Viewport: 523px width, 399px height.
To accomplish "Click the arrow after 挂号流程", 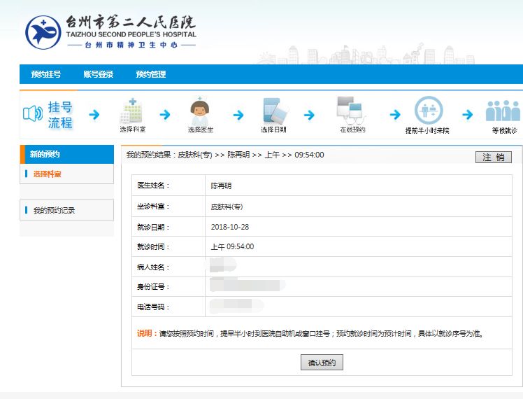I will point(94,115).
